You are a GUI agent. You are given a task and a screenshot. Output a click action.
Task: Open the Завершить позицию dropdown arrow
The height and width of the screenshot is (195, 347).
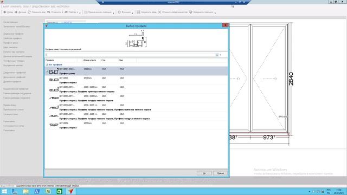[x=215, y=13]
